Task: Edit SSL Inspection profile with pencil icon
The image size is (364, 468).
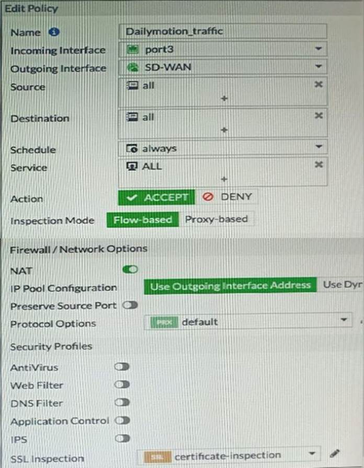Action: point(334,454)
